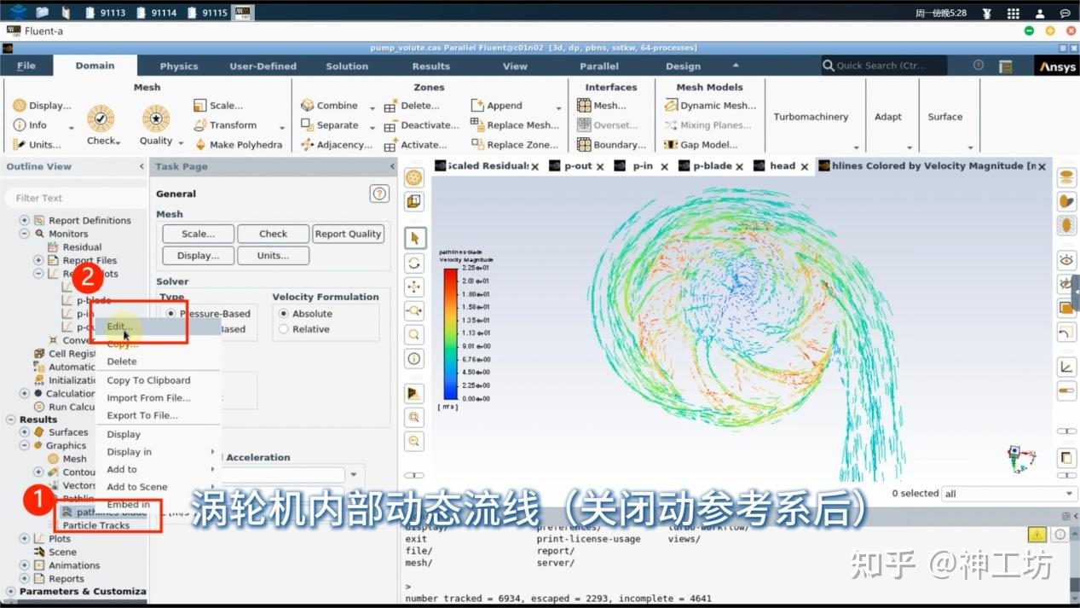Expand the Animations tree node
This screenshot has height=608, width=1080.
25,565
